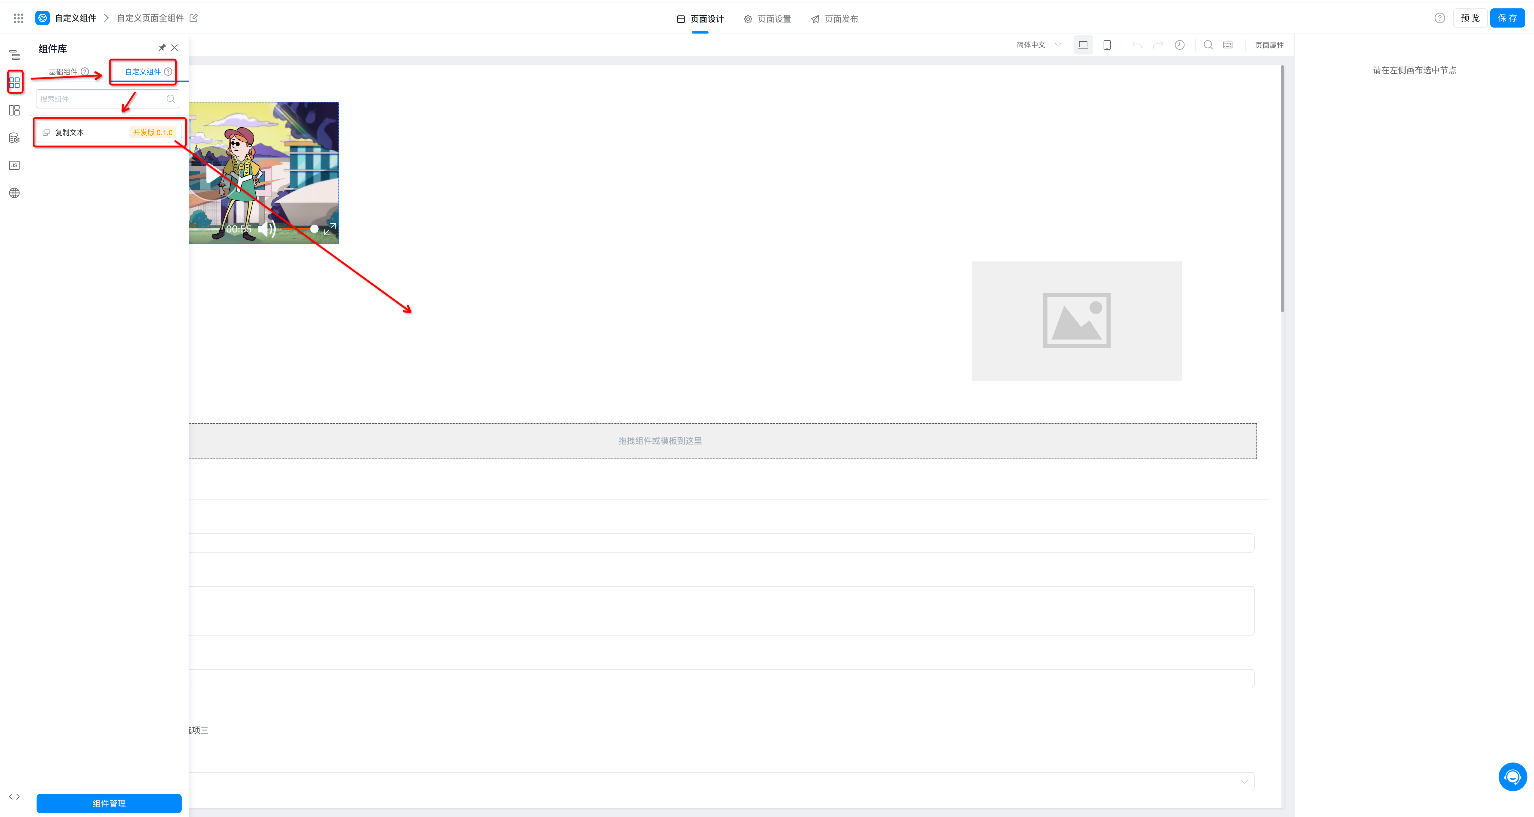Viewport: 1534px width, 817px height.
Task: Expand the bottom select dropdown chevron
Action: [1244, 782]
